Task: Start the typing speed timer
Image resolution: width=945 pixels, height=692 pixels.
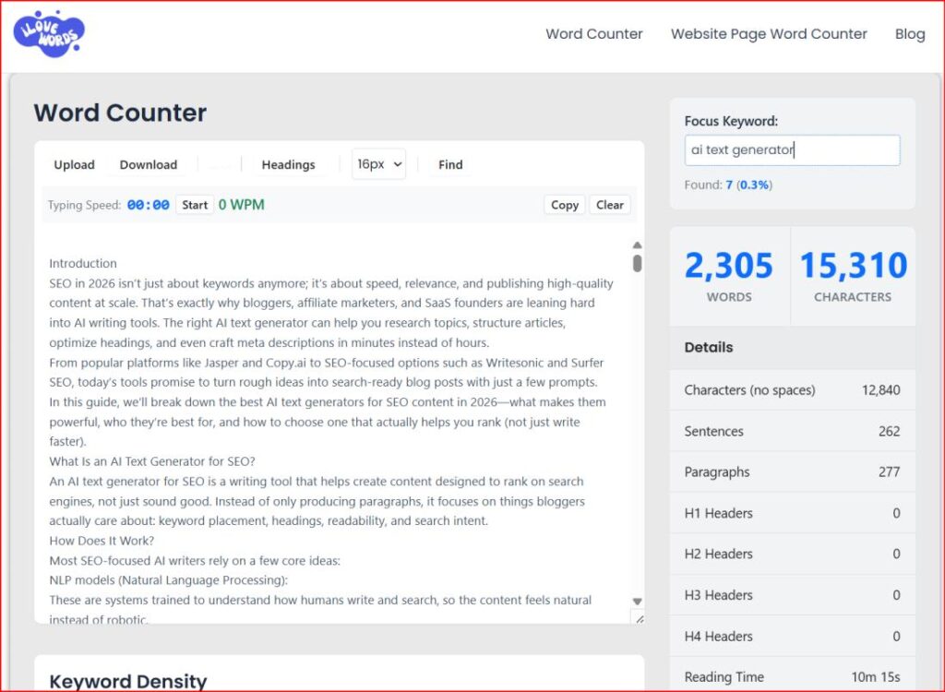Action: point(194,205)
